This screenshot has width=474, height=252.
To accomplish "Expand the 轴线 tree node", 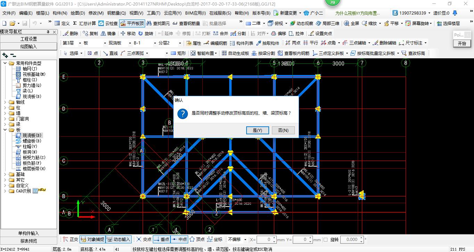I will click(5, 102).
